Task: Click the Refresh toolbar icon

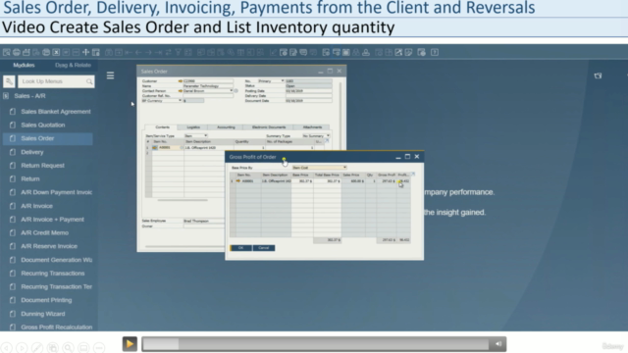Action: click(x=169, y=52)
